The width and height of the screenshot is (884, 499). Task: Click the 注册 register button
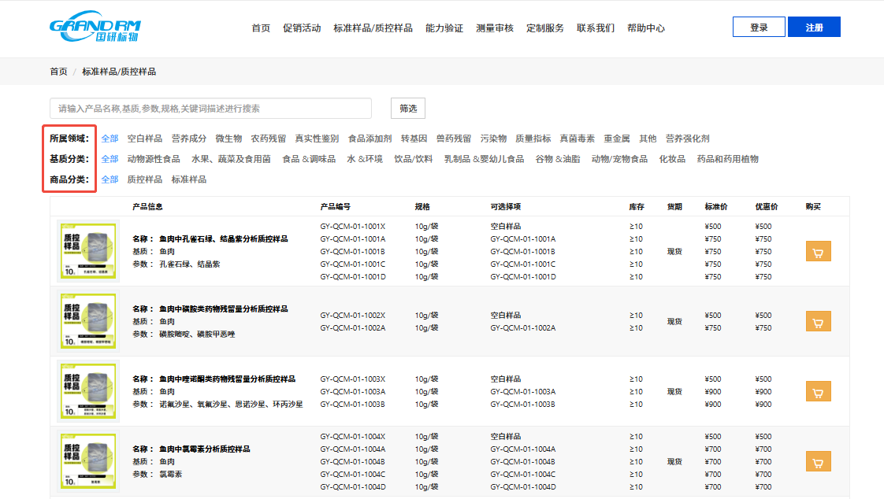click(x=814, y=28)
